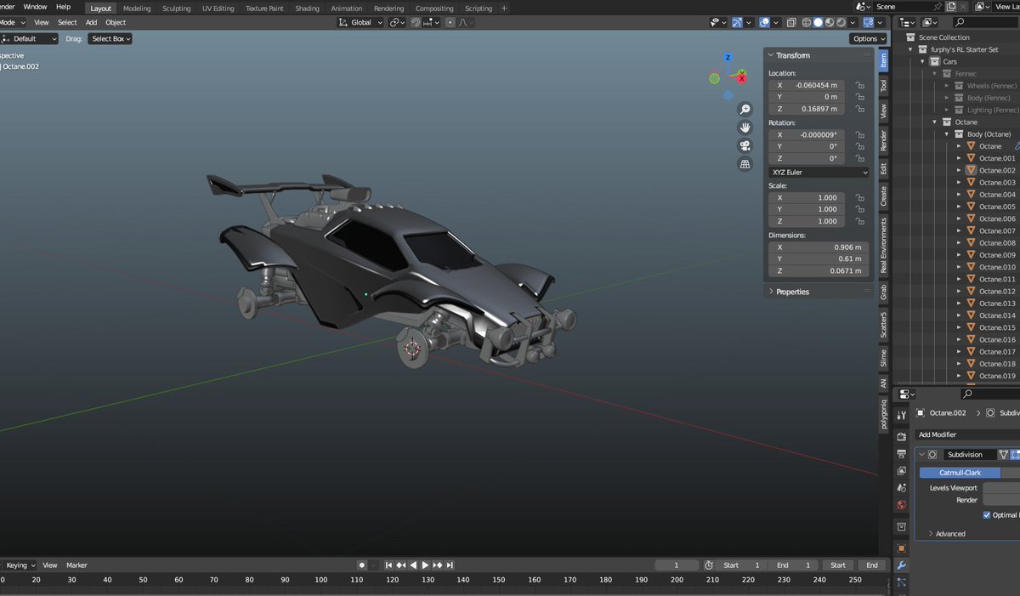
Task: Open the Object properties orange square icon
Action: pyautogui.click(x=902, y=548)
